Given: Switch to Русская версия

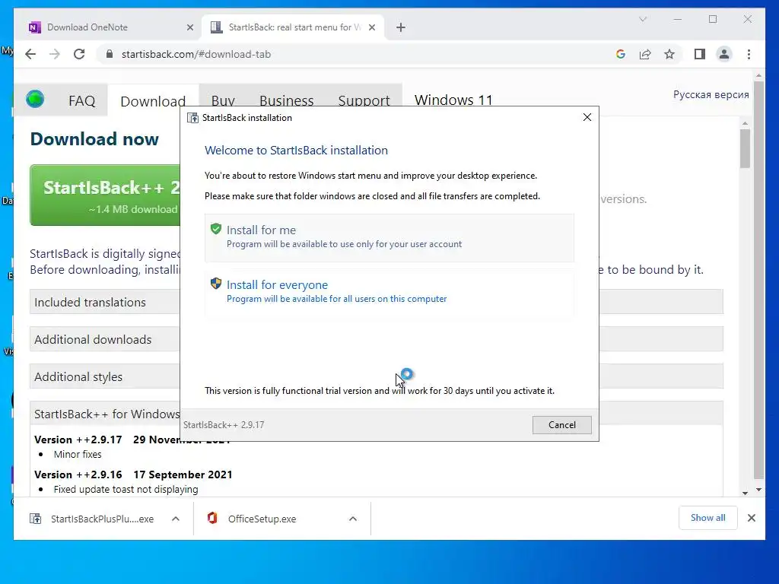Looking at the screenshot, I should [x=711, y=94].
